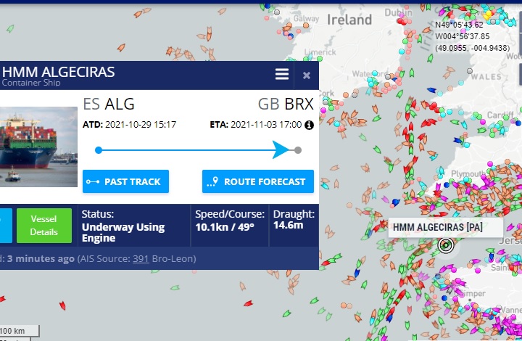Click the HMM ALGECIRAS vessel name title
This screenshot has width=522, height=341.
(x=58, y=72)
